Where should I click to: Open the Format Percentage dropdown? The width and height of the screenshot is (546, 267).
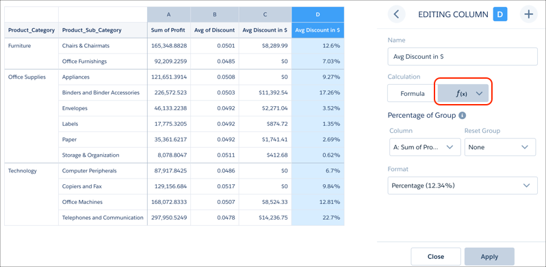463,186
